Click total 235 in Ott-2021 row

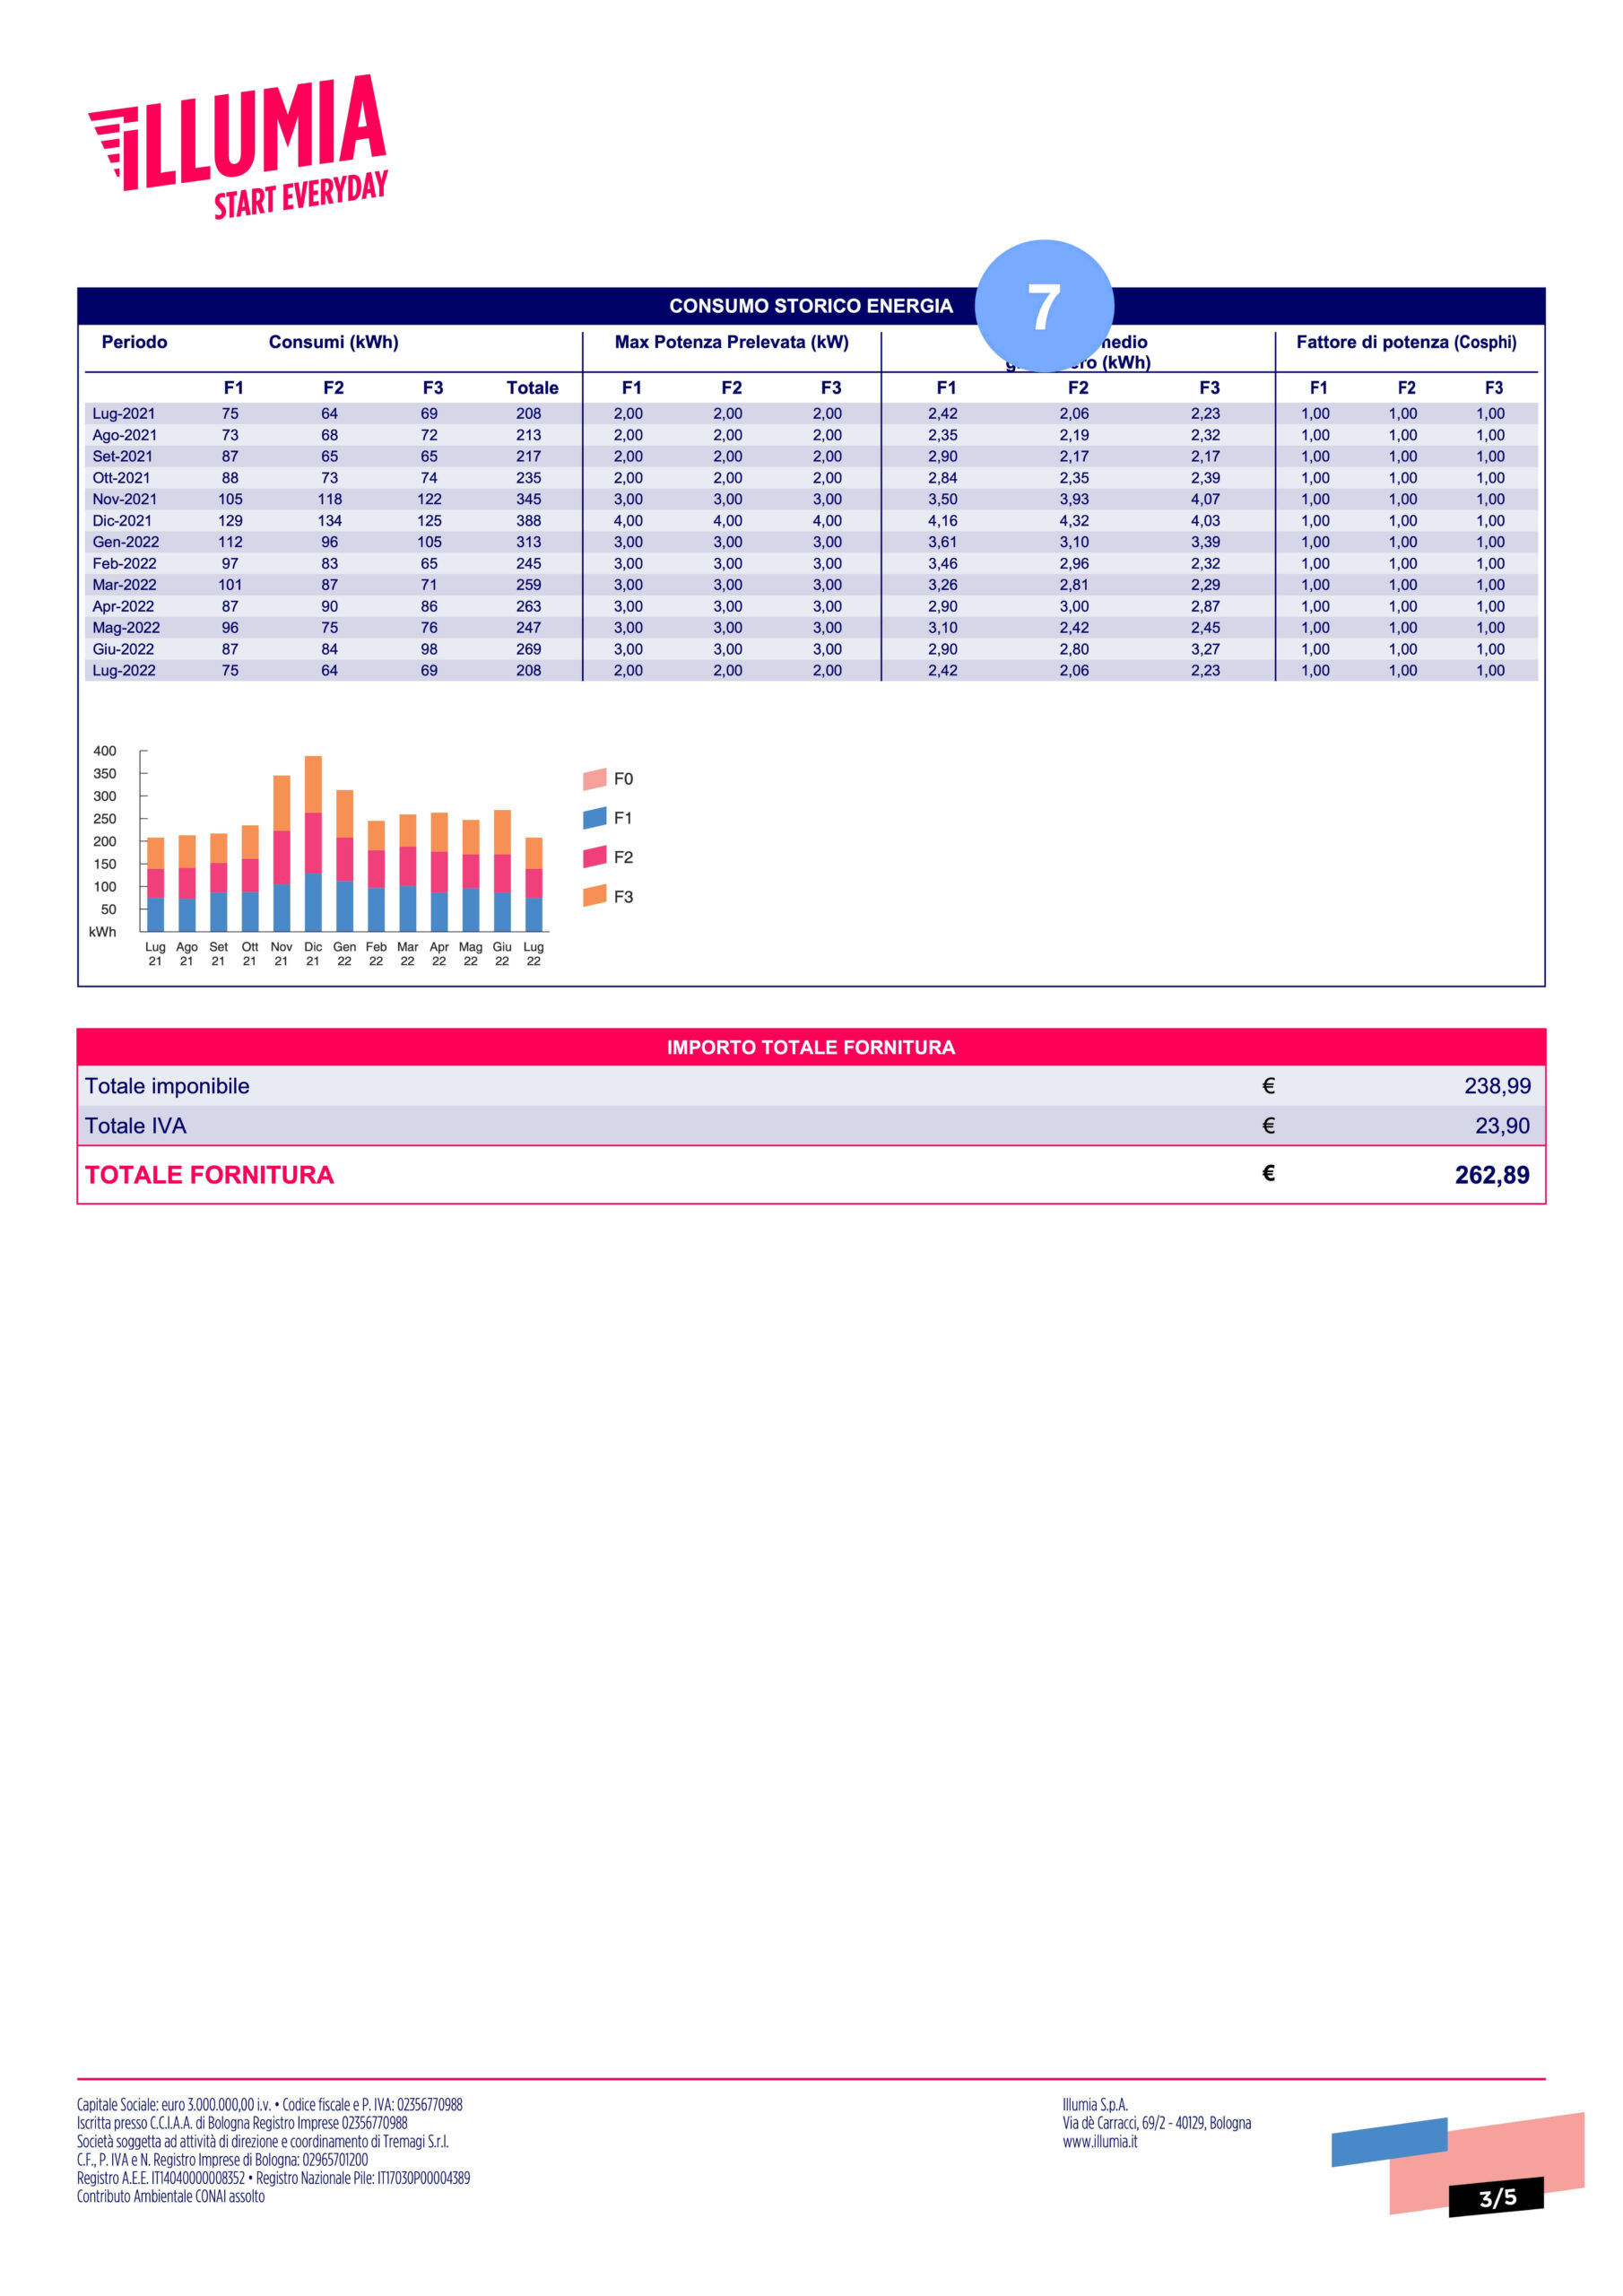click(x=529, y=478)
